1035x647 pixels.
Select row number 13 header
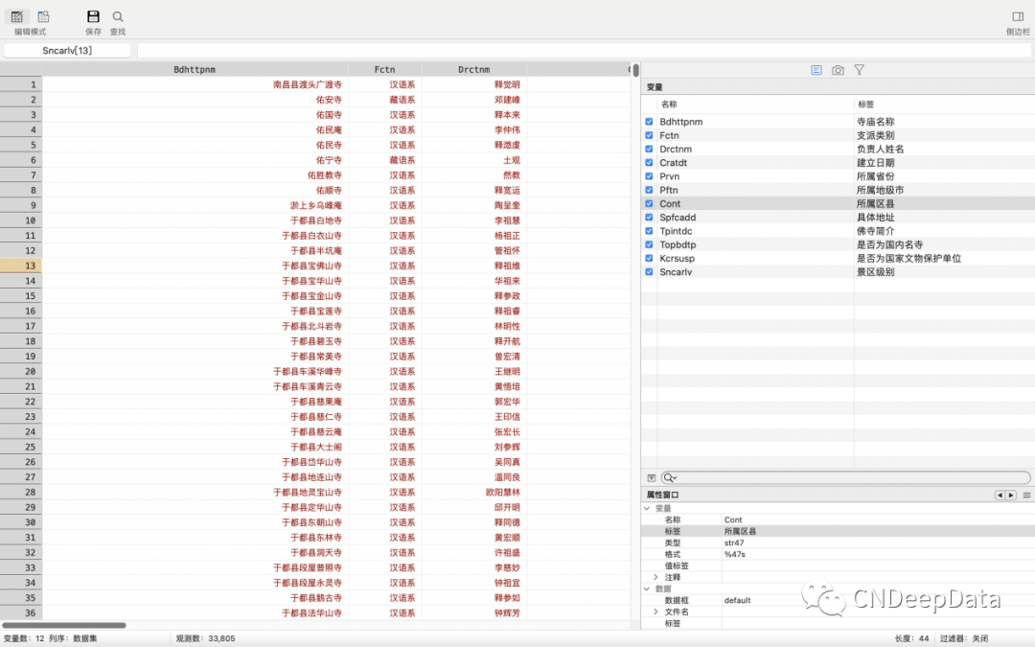(21, 266)
